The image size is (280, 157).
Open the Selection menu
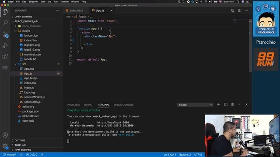(x=33, y=2)
